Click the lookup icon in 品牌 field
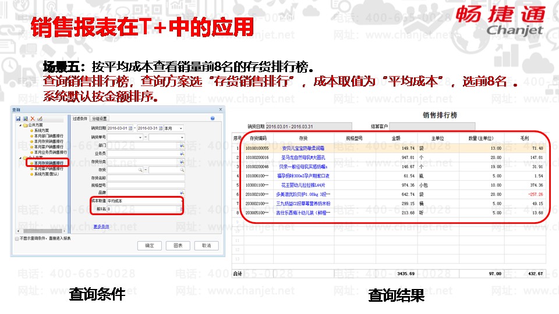Viewport: 559px width, 314px height. click(182, 192)
